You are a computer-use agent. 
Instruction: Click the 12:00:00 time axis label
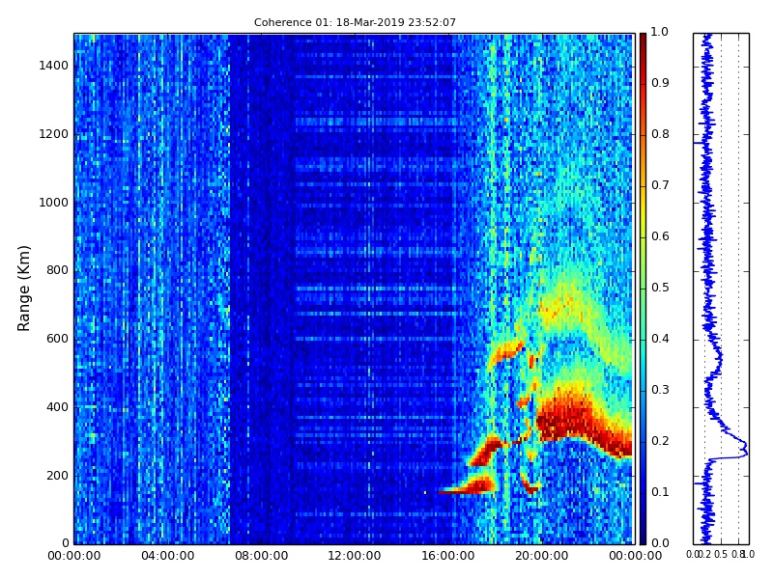point(355,556)
